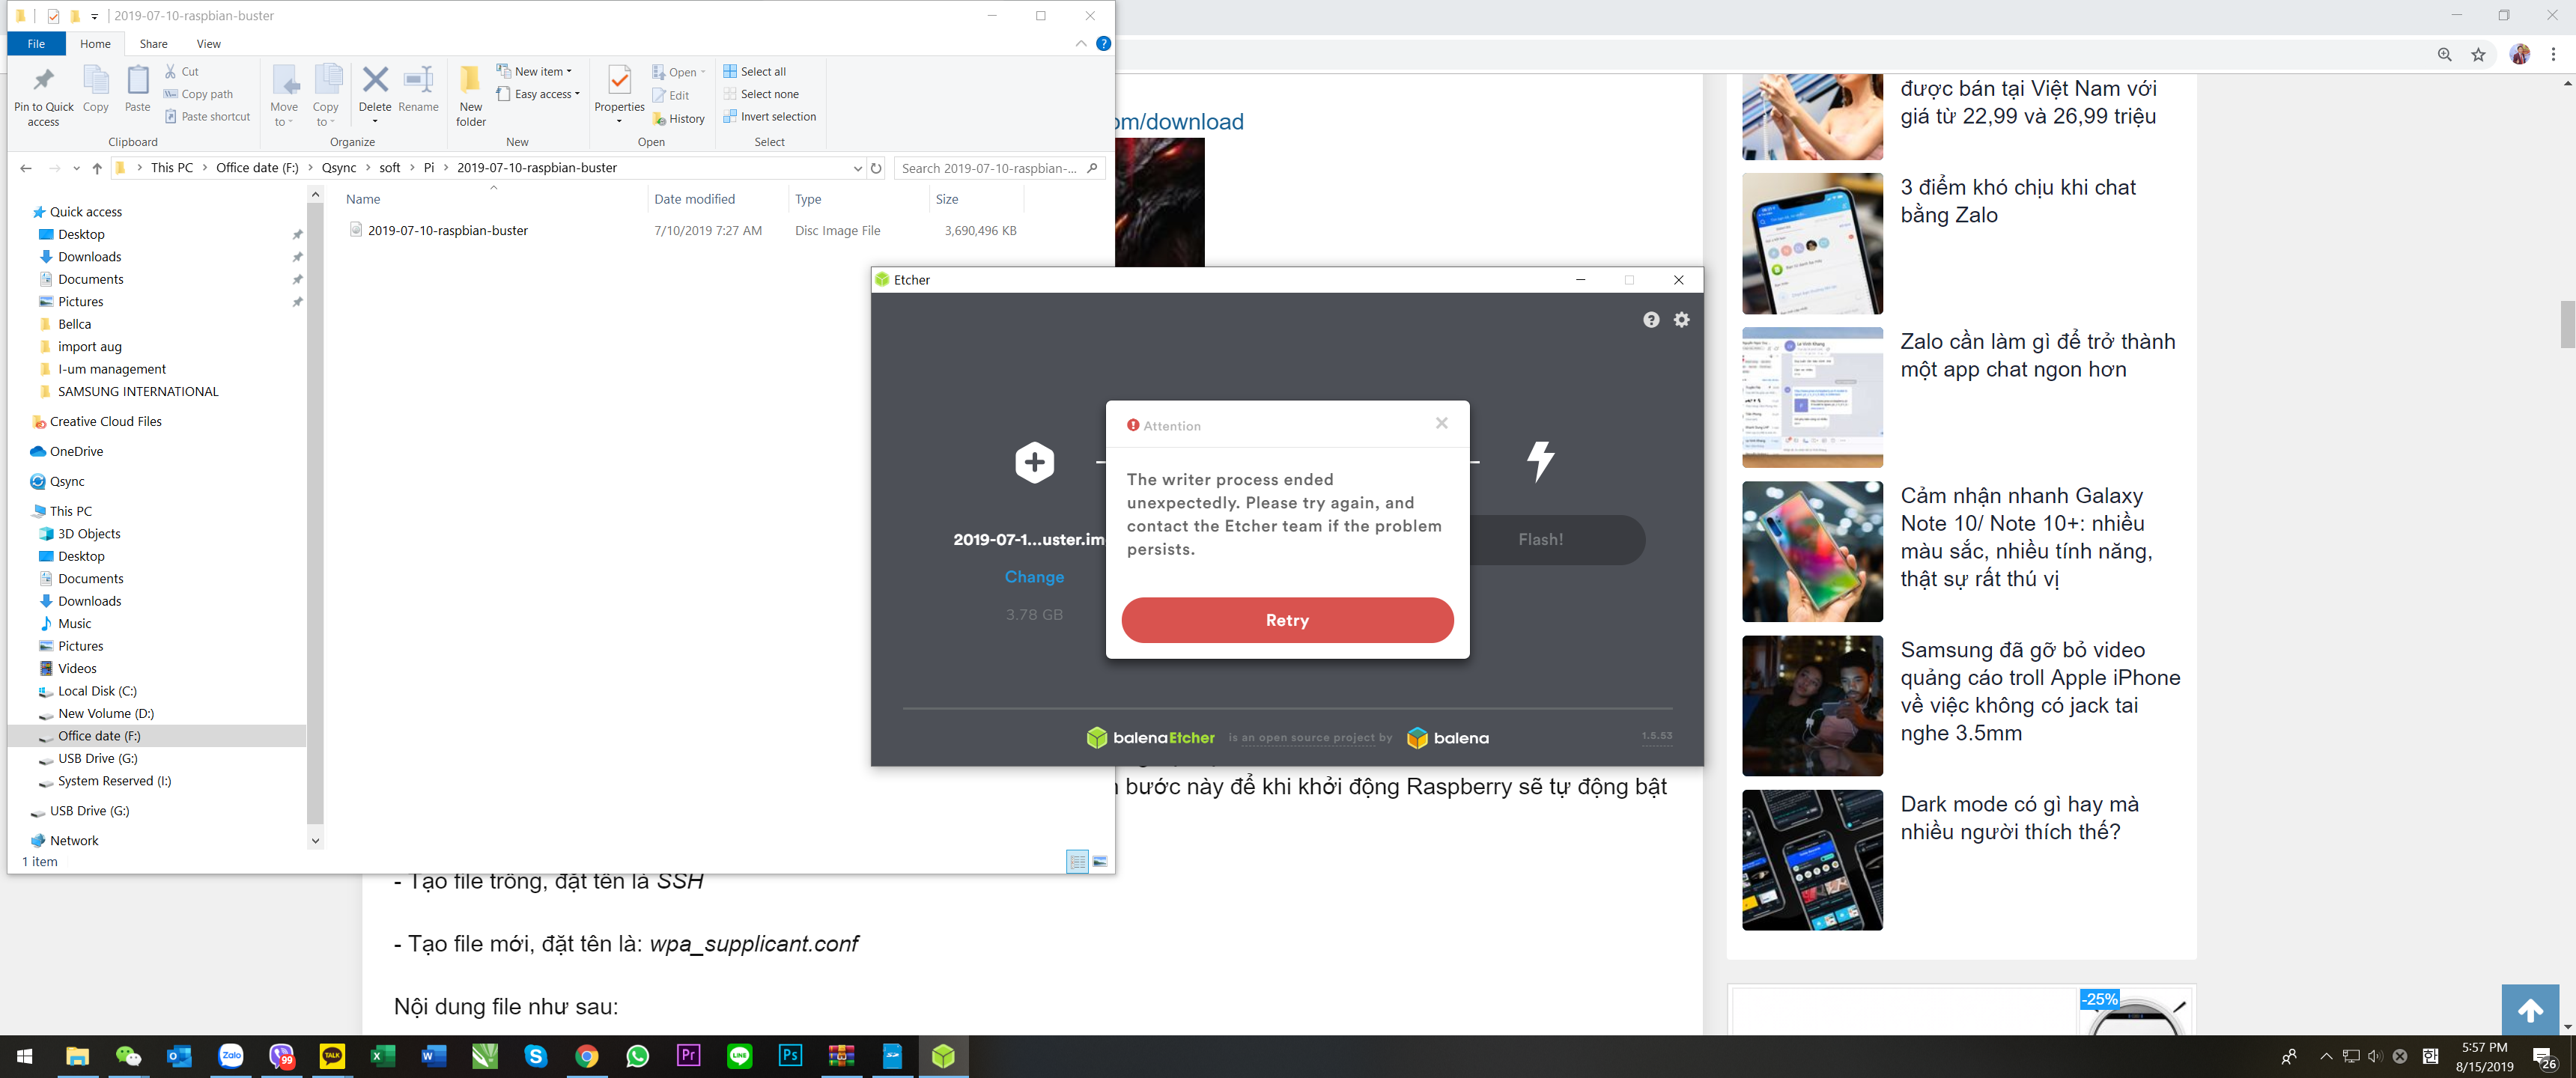
Task: Click the balenaEtcher logo in footer
Action: (x=1150, y=738)
